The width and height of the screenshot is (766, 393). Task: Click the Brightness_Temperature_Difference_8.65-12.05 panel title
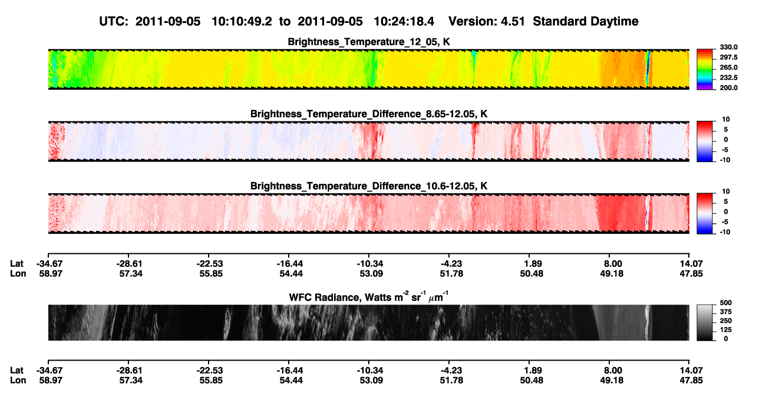[x=369, y=114]
